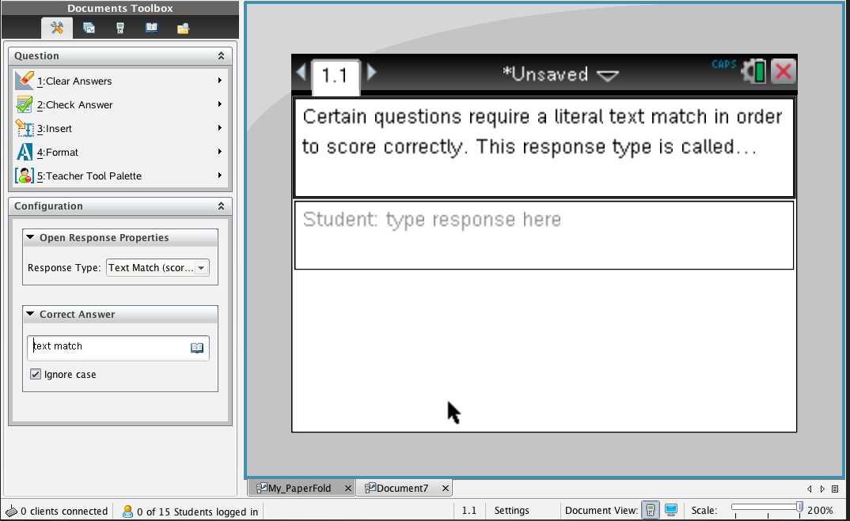850x521 pixels.
Task: Switch to Handheld document view
Action: coord(650,511)
